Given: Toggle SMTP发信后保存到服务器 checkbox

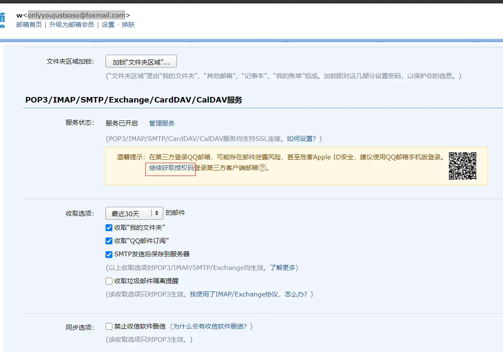Looking at the screenshot, I should tap(109, 254).
